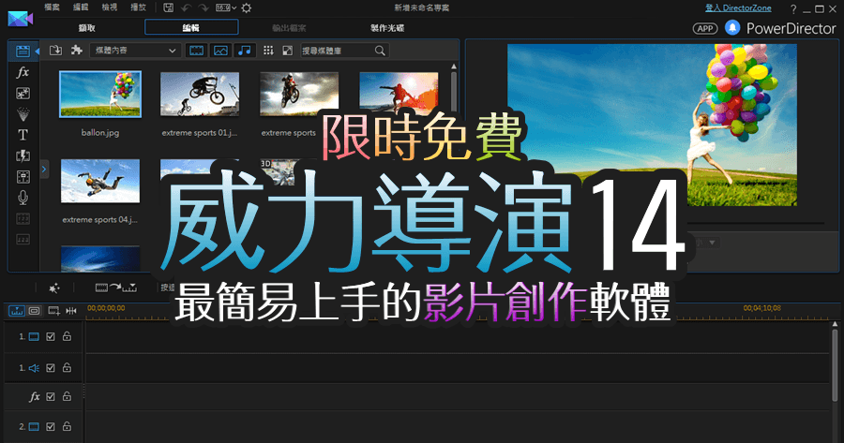The height and width of the screenshot is (443, 844).
Task: Switch to the 擷取 tab
Action: (x=86, y=28)
